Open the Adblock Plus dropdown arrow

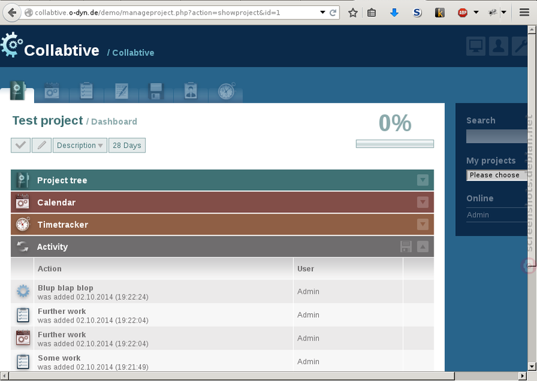[x=476, y=12]
